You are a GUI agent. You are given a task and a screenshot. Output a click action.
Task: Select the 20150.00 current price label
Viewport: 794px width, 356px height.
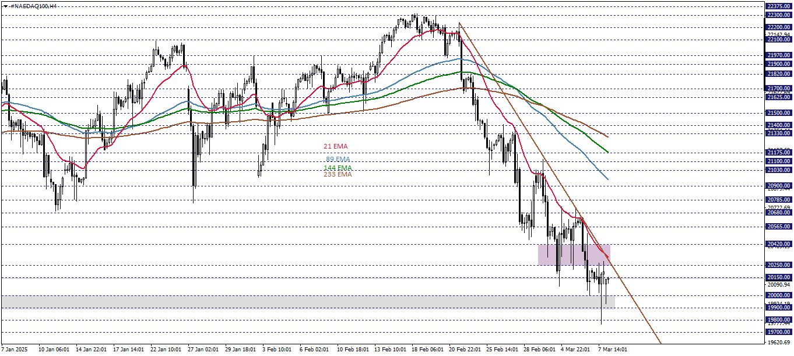coord(779,277)
